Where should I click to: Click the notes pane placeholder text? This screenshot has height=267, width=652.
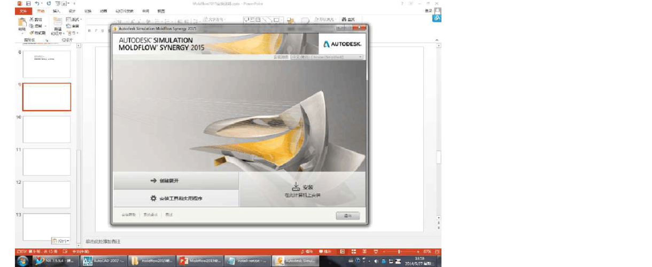click(103, 241)
